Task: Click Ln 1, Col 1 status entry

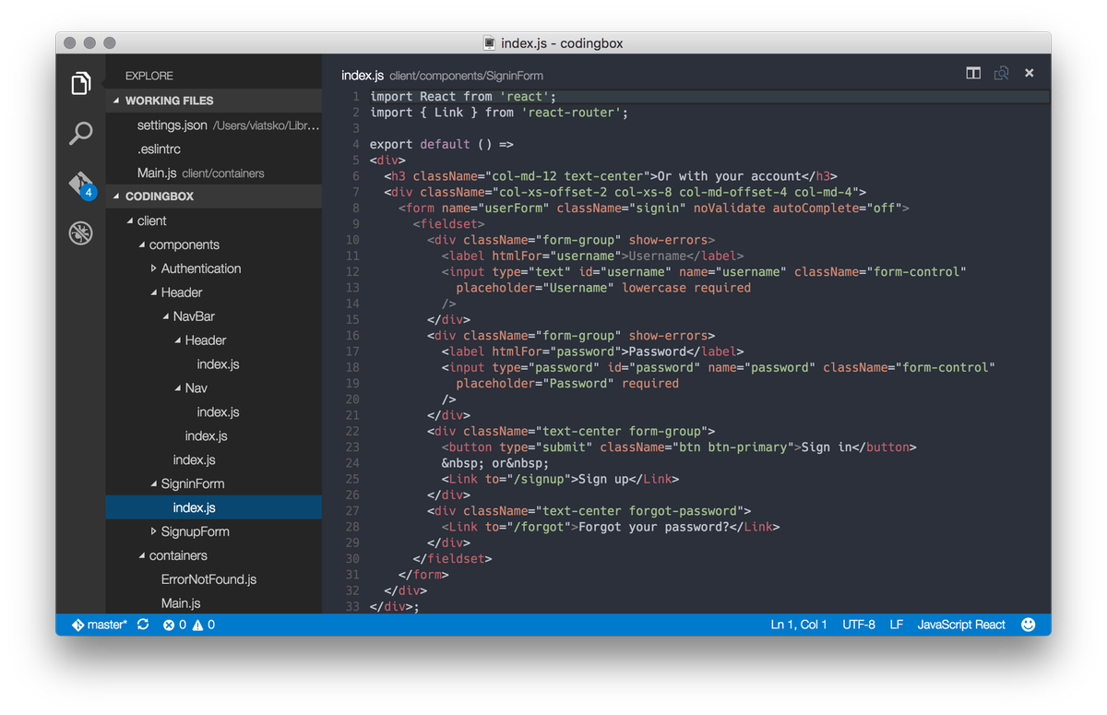Action: 799,625
